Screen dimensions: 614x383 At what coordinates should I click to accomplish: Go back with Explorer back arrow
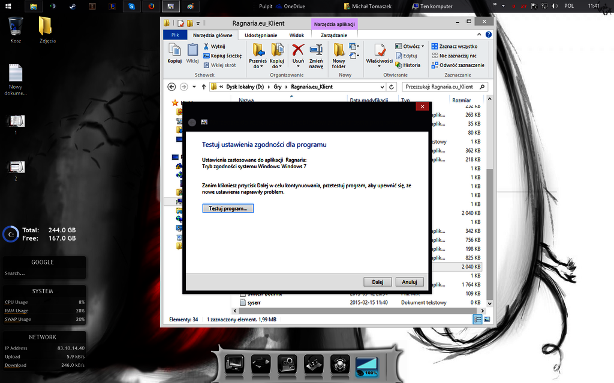pyautogui.click(x=171, y=87)
